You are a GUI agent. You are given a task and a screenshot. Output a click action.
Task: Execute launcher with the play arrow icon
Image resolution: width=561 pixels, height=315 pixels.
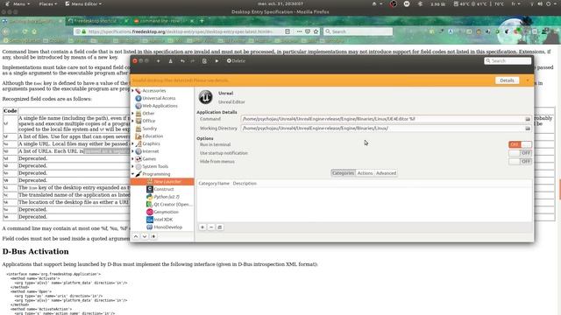(x=217, y=61)
